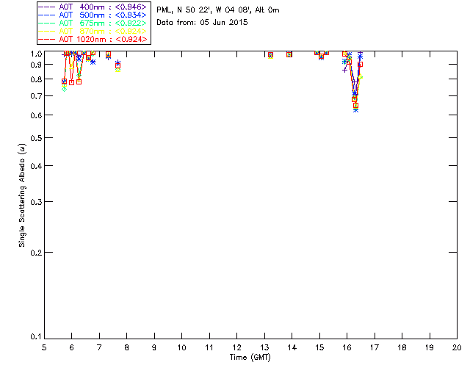
Task: Click the lowest blue asterisk near 0.62 albedo
Action: [355, 110]
